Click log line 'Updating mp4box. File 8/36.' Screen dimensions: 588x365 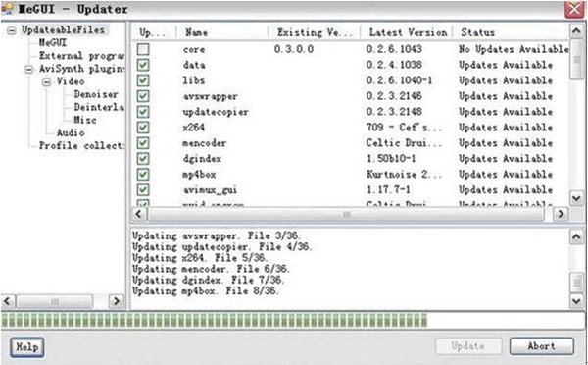coord(206,291)
